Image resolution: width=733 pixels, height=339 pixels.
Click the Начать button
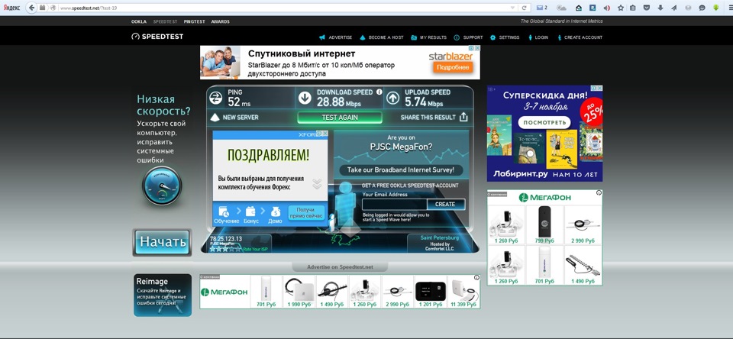click(x=162, y=242)
